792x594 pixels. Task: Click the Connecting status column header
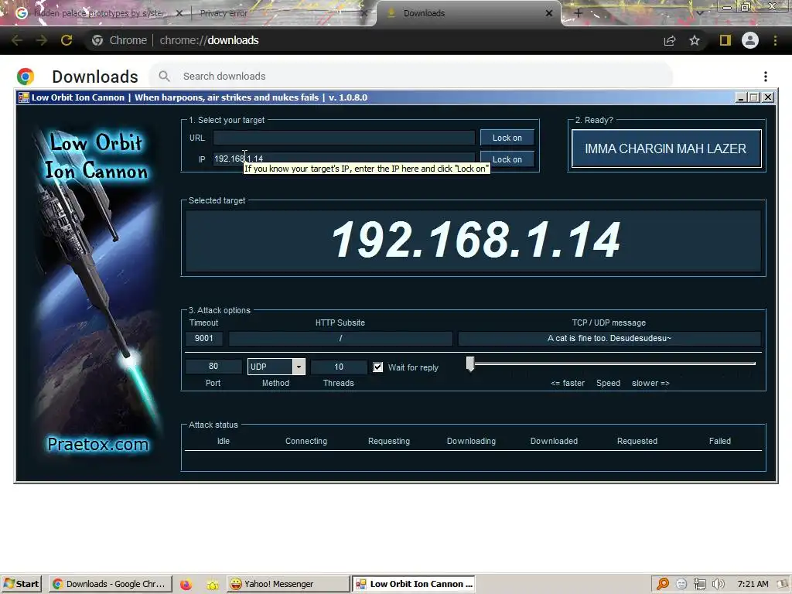[306, 441]
